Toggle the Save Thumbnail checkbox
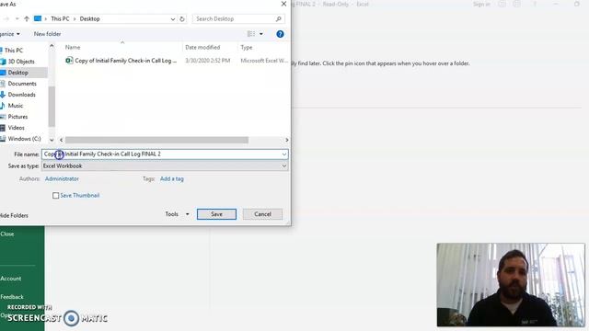This screenshot has height=331, width=589. (55, 196)
